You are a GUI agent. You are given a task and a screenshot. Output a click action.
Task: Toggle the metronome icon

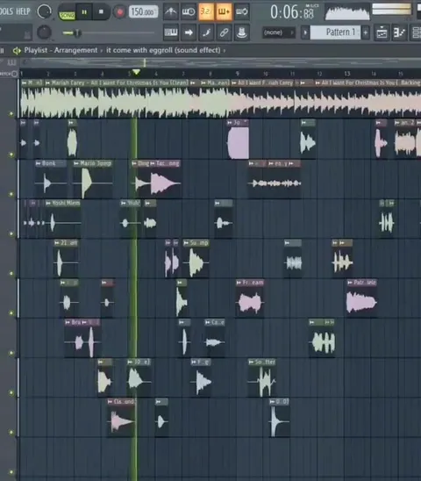[x=171, y=11]
